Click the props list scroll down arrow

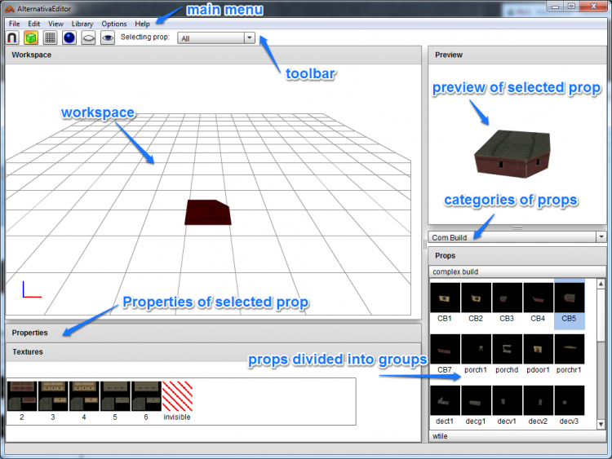(601, 425)
